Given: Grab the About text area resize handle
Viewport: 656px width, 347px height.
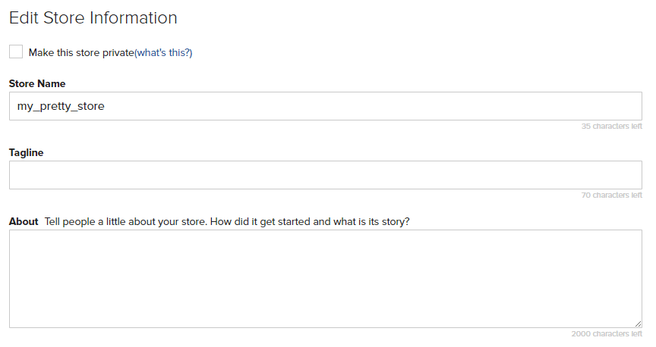Looking at the screenshot, I should coord(638,324).
